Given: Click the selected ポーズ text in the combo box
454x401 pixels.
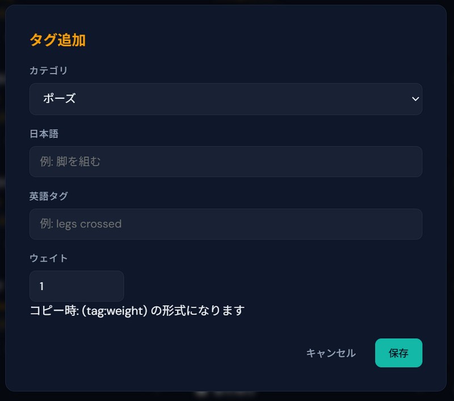Looking at the screenshot, I should (x=59, y=99).
